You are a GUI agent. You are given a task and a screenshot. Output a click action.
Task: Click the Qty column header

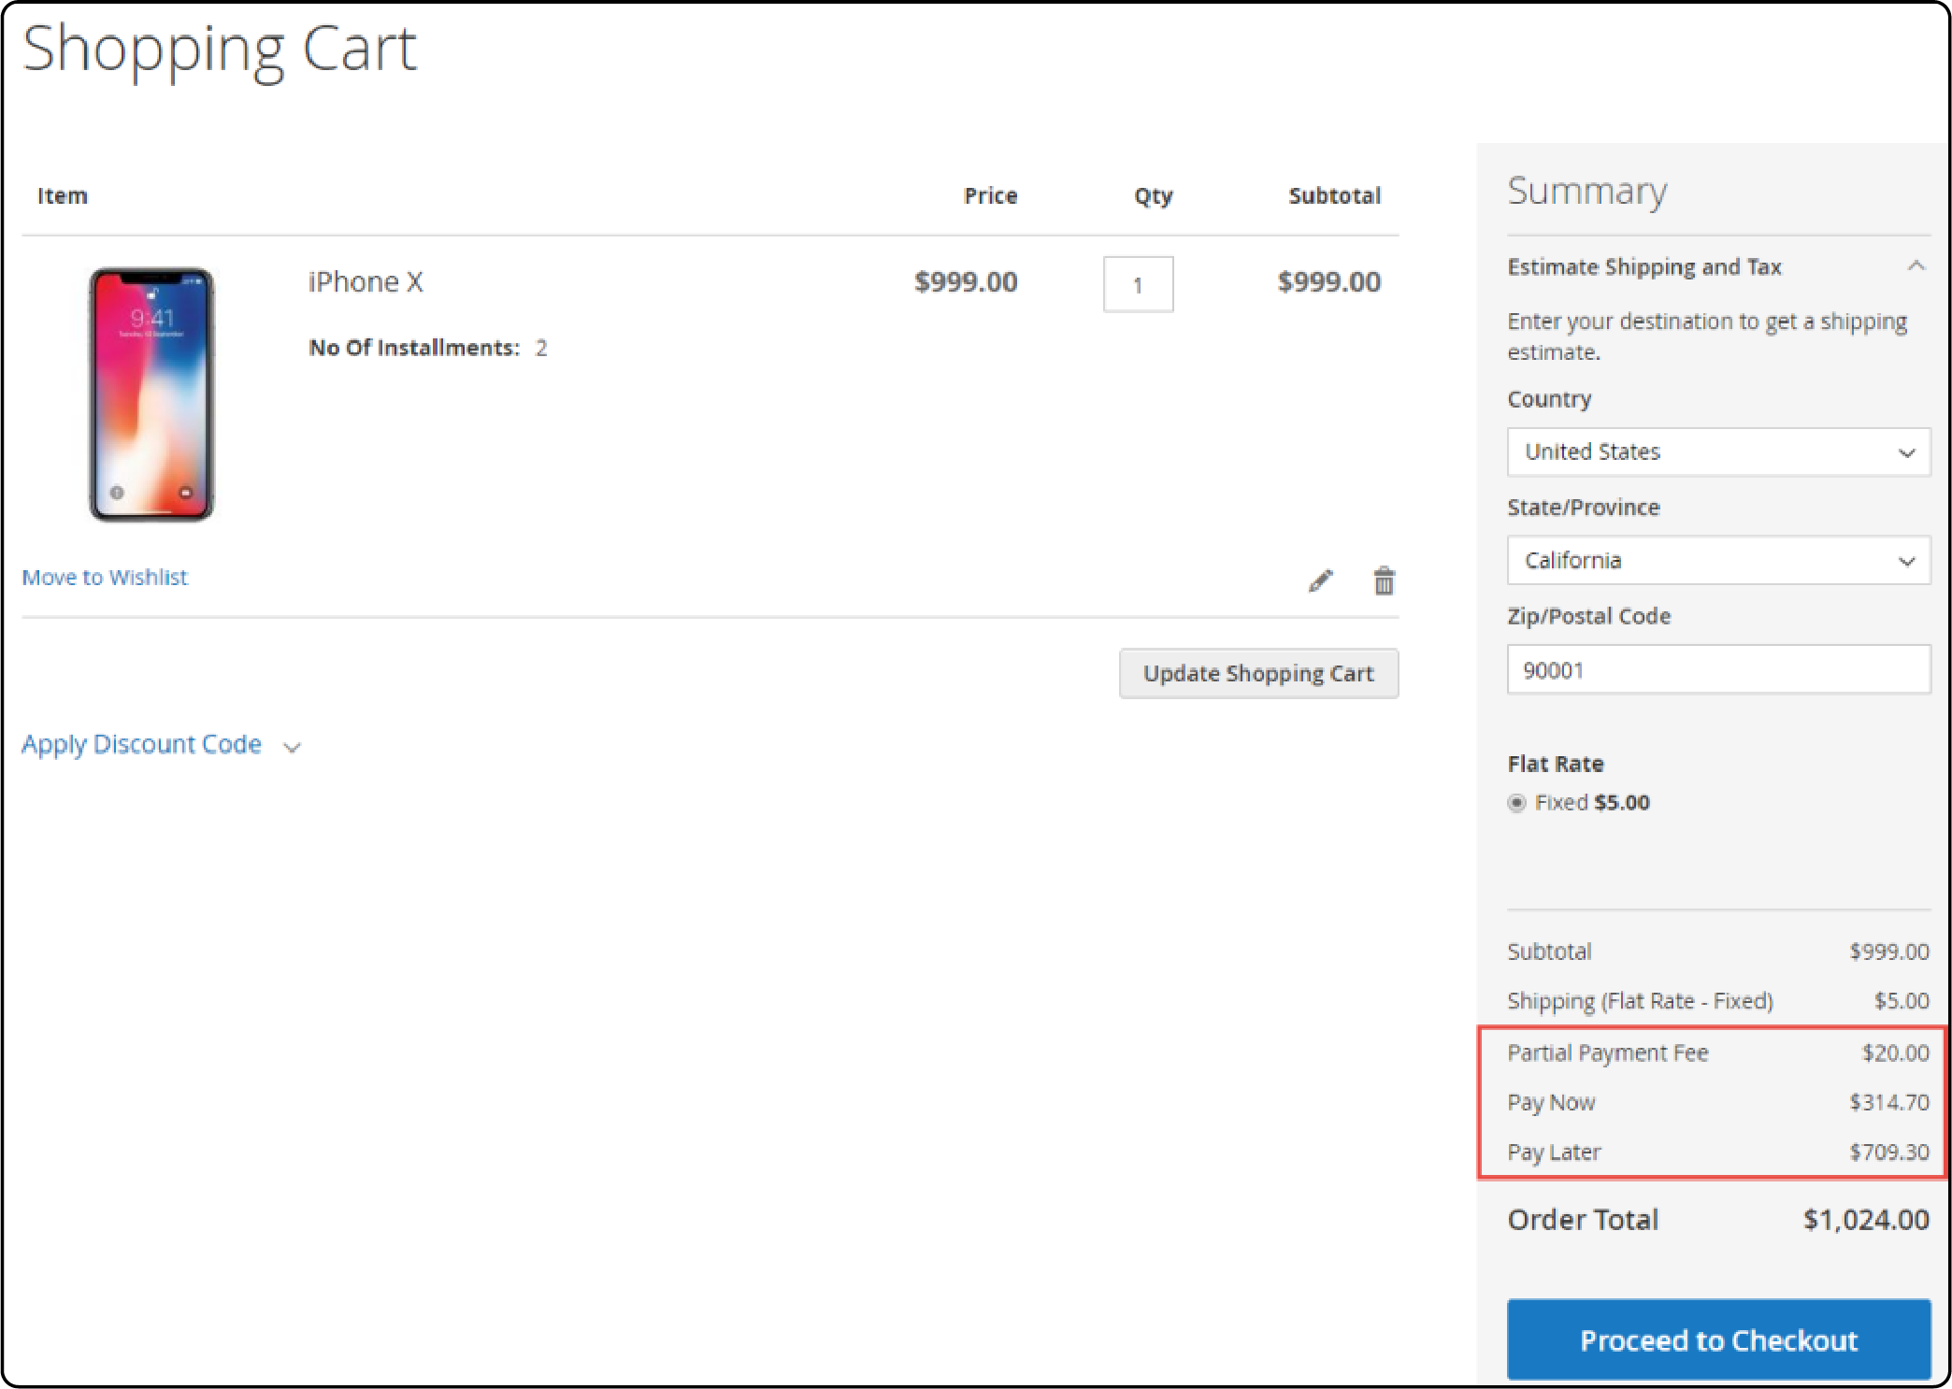1153,196
